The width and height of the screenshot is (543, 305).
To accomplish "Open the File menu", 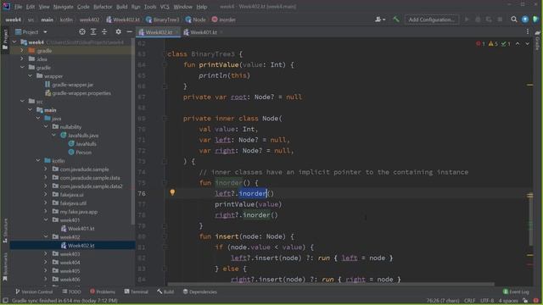I will (x=18, y=7).
